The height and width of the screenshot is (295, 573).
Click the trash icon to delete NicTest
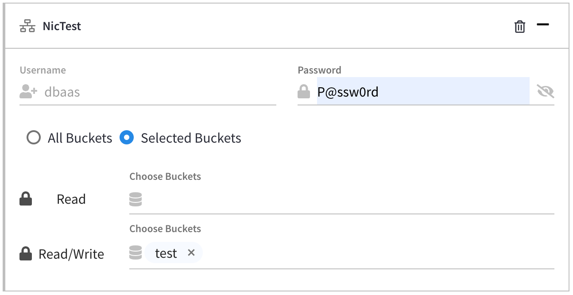(x=520, y=26)
